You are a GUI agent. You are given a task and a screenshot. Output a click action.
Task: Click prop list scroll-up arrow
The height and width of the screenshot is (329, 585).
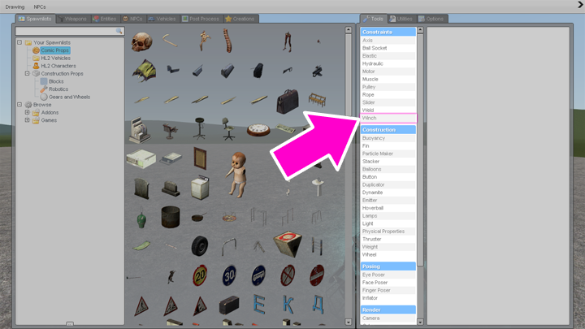coord(348,29)
